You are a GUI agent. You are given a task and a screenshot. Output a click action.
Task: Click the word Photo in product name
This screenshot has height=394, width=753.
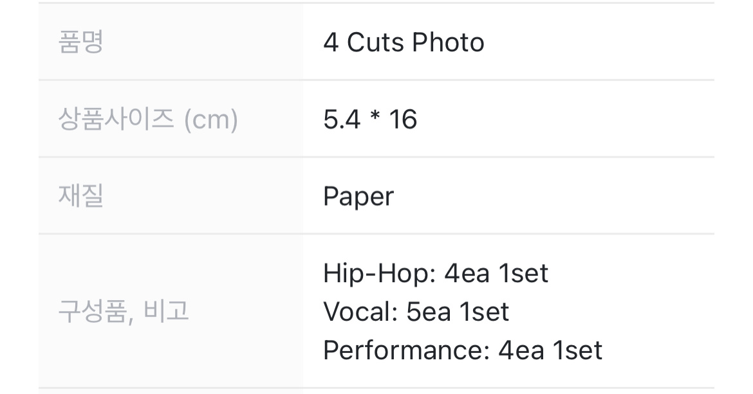coord(448,42)
